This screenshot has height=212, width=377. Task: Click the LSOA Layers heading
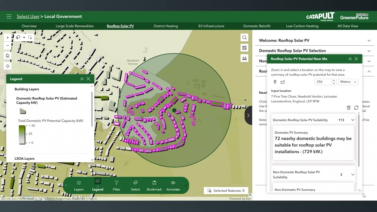click(24, 158)
